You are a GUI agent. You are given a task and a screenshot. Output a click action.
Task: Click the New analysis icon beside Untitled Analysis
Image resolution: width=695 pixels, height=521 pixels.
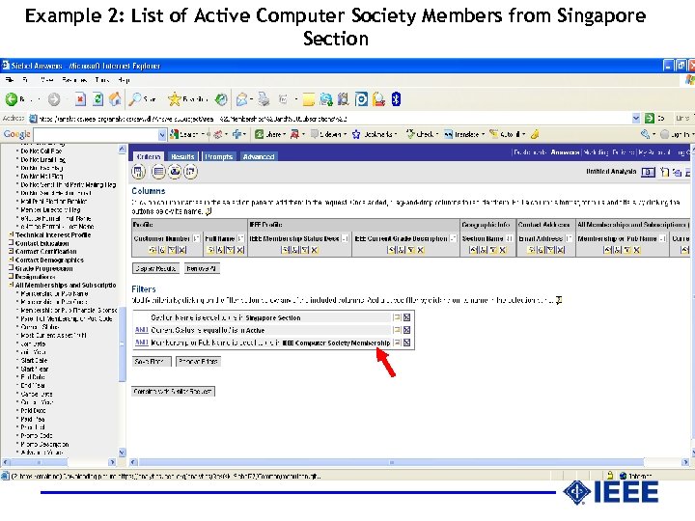(664, 172)
